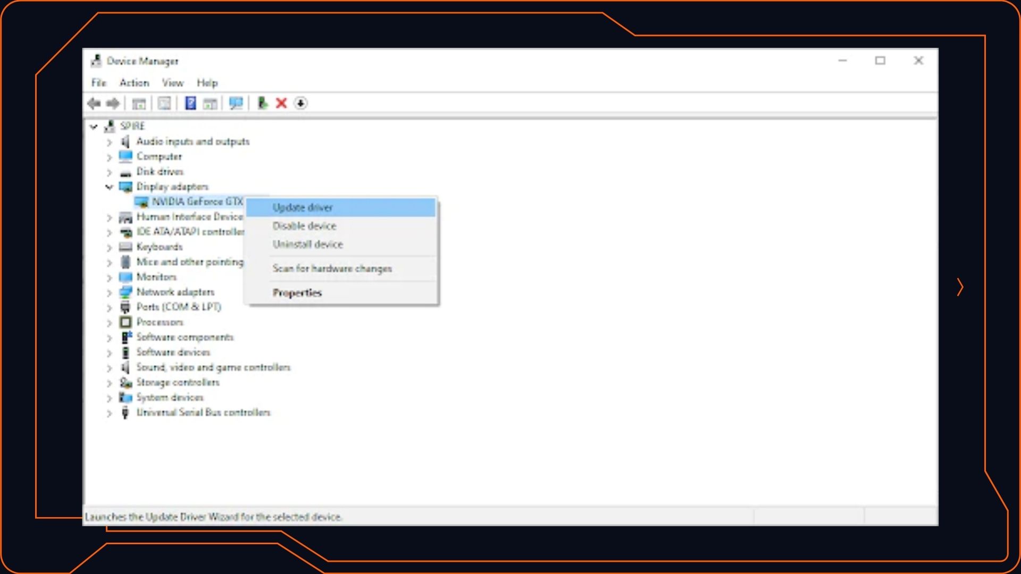Open the Help menu

click(x=207, y=83)
